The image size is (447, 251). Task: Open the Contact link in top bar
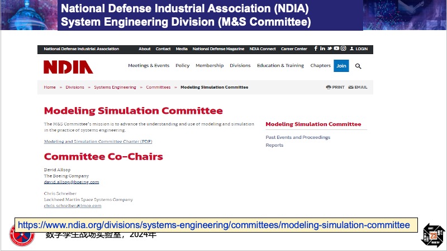(x=163, y=49)
